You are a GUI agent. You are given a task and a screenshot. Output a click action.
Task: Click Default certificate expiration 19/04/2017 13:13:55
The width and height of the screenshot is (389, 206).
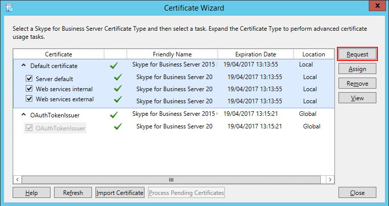point(251,64)
